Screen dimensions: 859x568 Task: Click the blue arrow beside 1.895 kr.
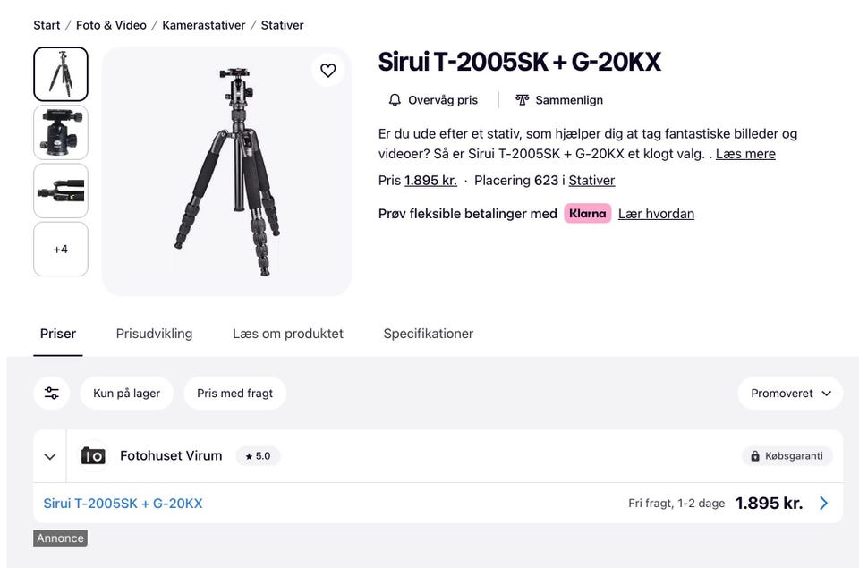[x=824, y=504]
